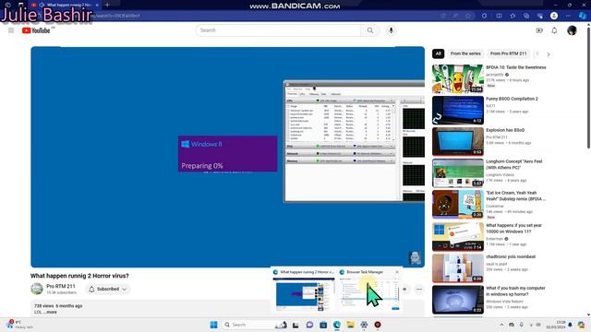This screenshot has width=591, height=332.
Task: Open the three-dot more actions button under video
Action: [418, 289]
